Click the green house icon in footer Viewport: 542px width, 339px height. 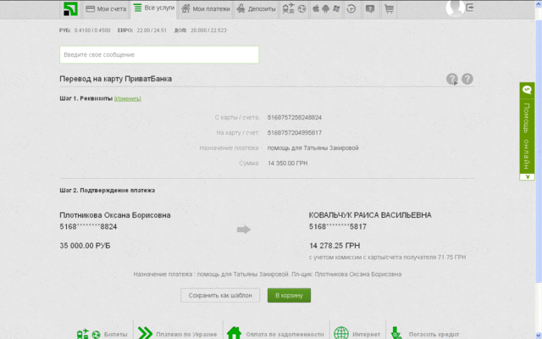[x=234, y=333]
